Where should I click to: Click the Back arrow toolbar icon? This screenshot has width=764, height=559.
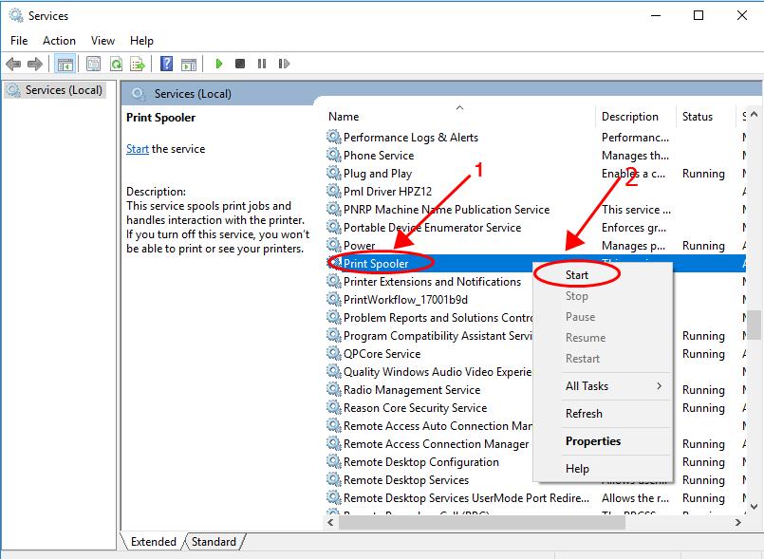point(13,64)
